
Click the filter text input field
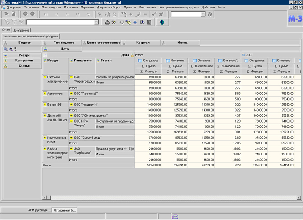61,22
